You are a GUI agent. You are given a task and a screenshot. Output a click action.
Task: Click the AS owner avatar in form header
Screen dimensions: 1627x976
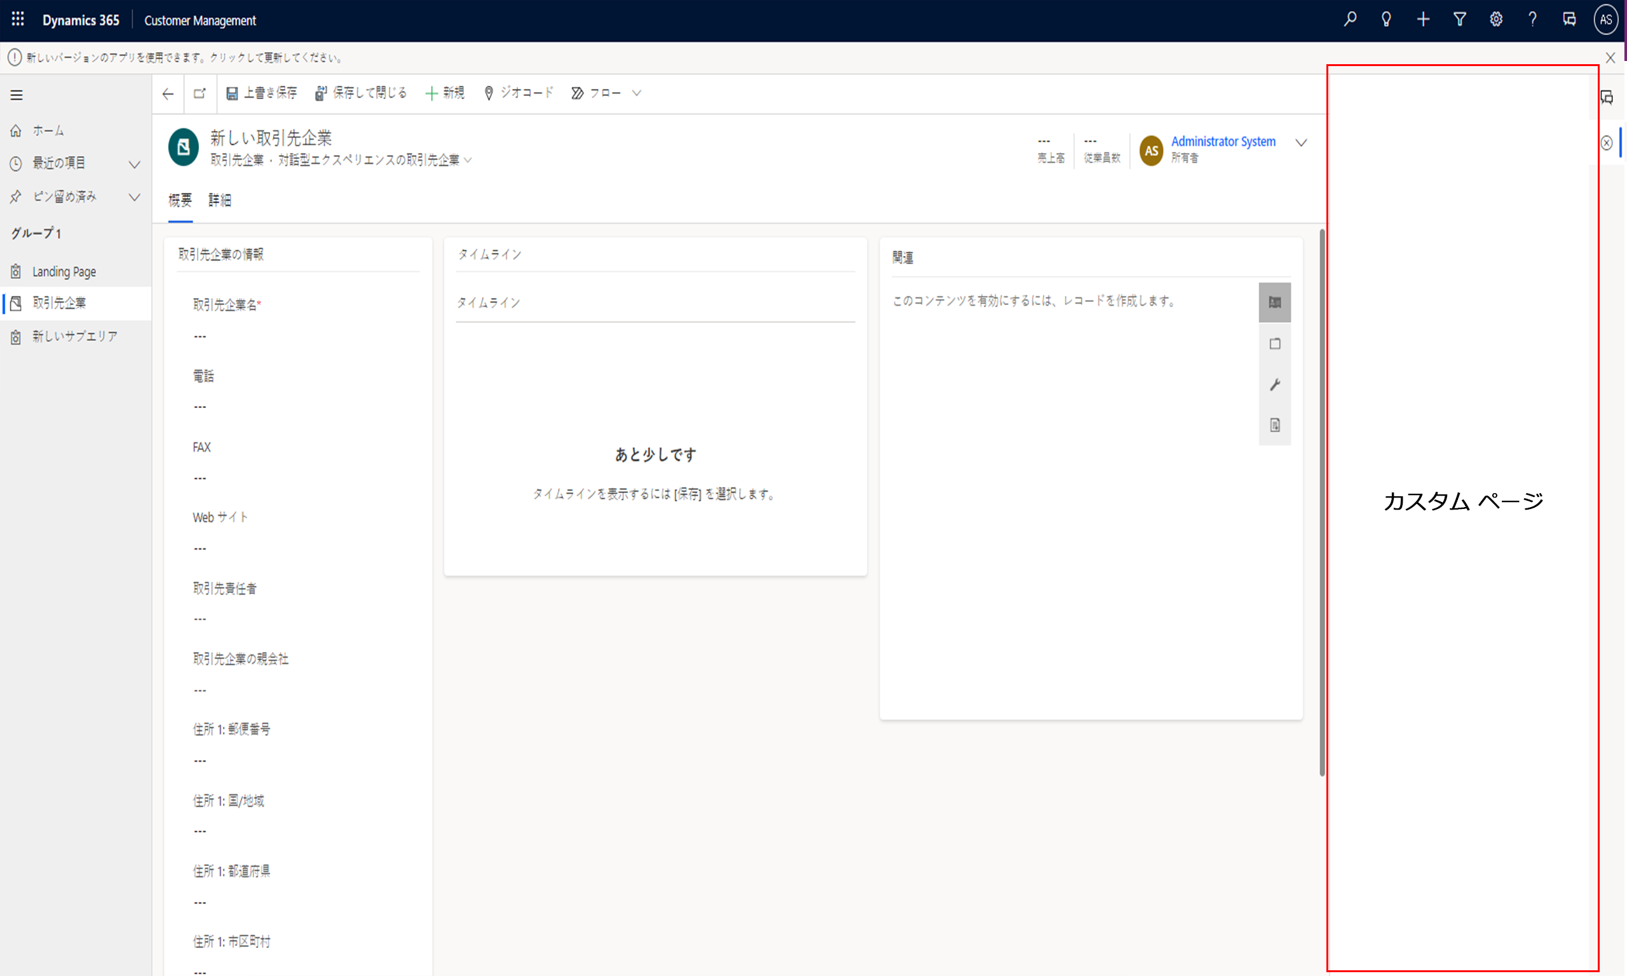1152,151
